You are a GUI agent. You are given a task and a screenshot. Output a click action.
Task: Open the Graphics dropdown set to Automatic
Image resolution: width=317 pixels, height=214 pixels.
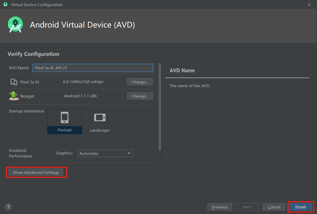[x=105, y=153]
